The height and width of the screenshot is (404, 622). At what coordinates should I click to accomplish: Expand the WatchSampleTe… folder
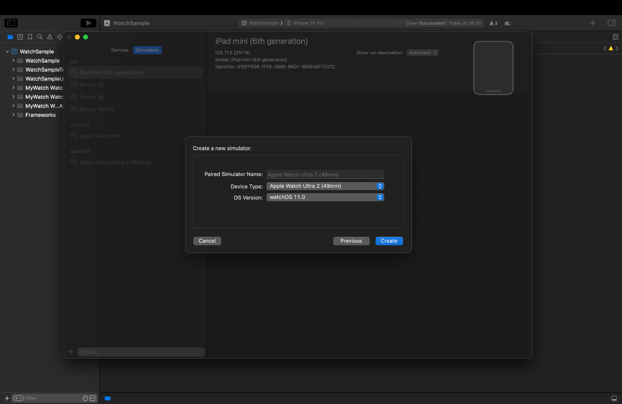pos(13,70)
